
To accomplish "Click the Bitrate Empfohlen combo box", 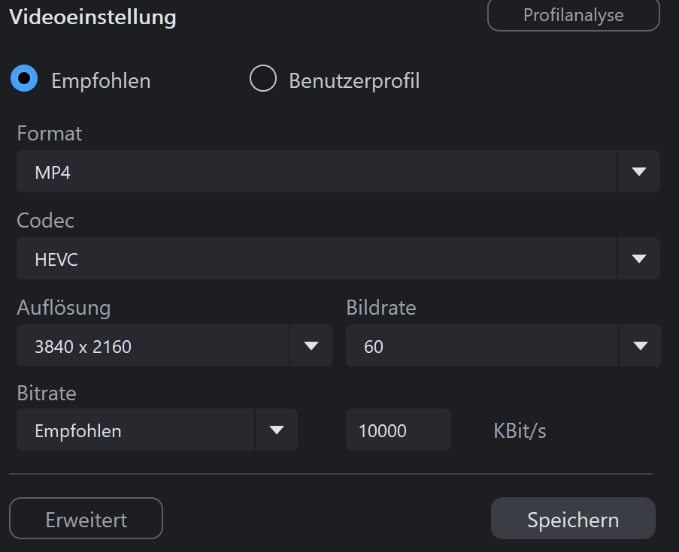I will click(x=135, y=430).
